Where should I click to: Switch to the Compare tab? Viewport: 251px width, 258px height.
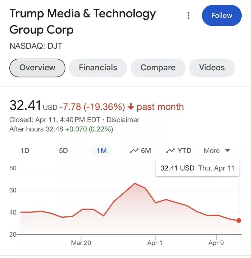tap(158, 68)
